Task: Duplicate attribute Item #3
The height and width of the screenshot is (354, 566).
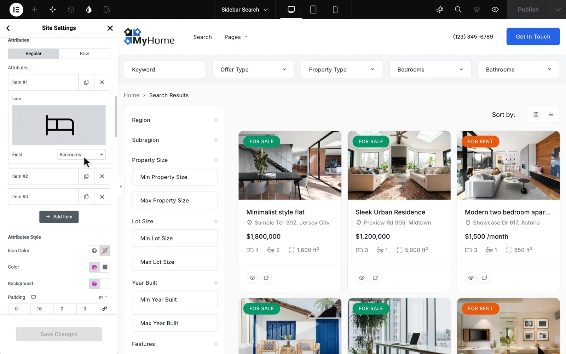Action: [86, 197]
